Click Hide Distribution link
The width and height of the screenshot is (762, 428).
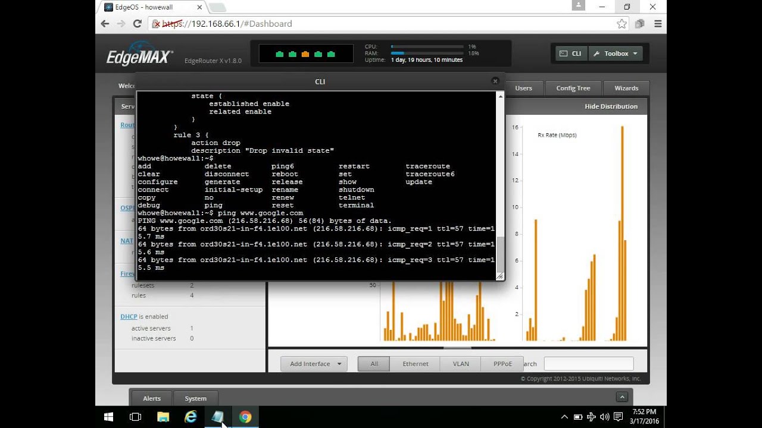coord(611,106)
